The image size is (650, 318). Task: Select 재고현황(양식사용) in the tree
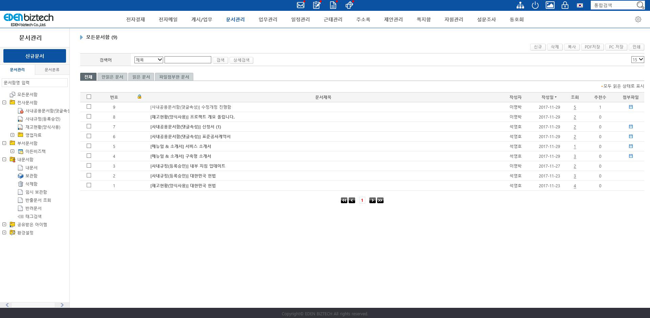click(43, 127)
